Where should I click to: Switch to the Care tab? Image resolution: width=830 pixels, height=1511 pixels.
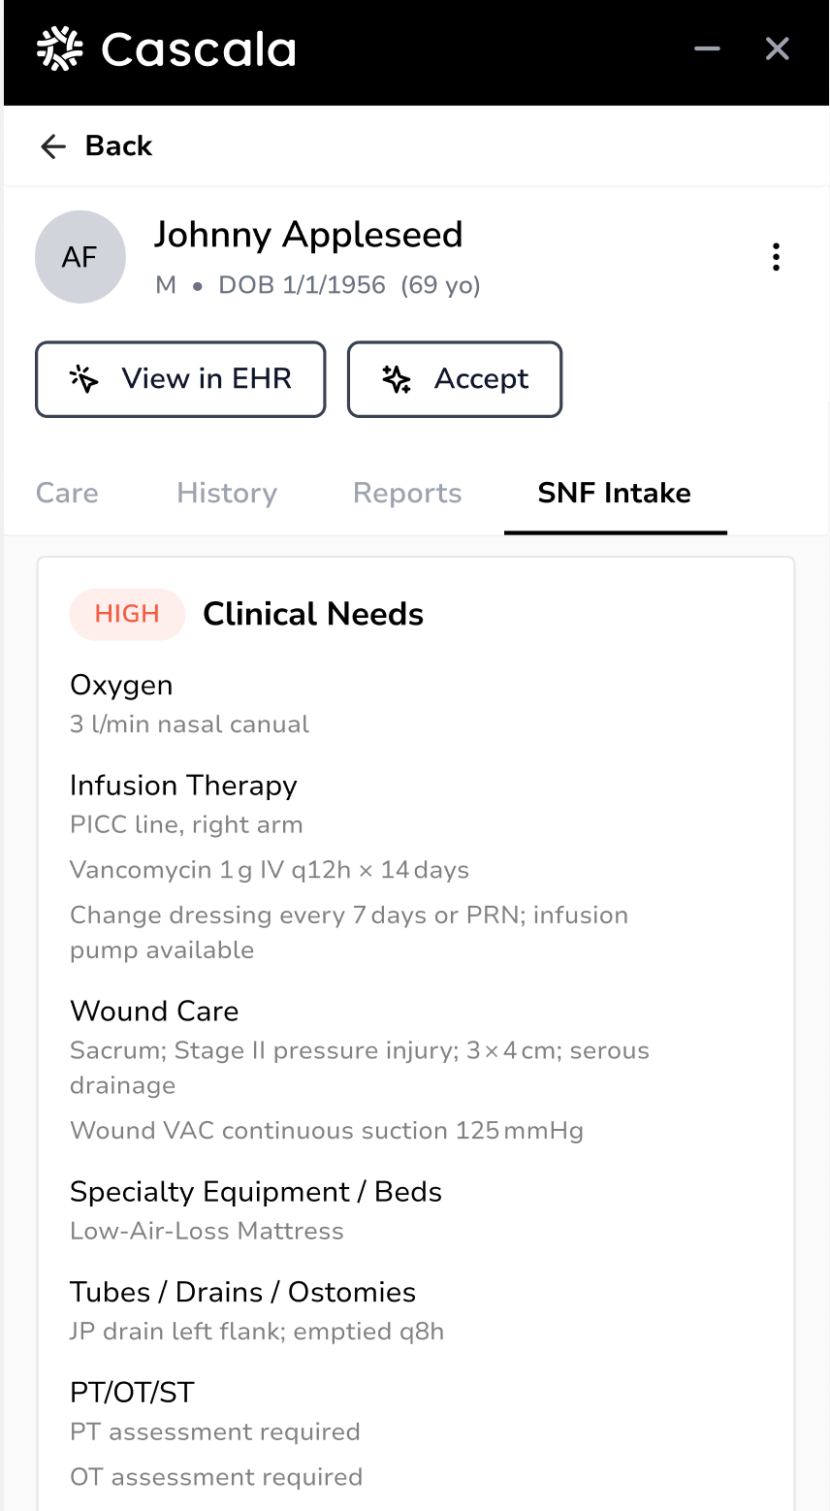point(66,493)
